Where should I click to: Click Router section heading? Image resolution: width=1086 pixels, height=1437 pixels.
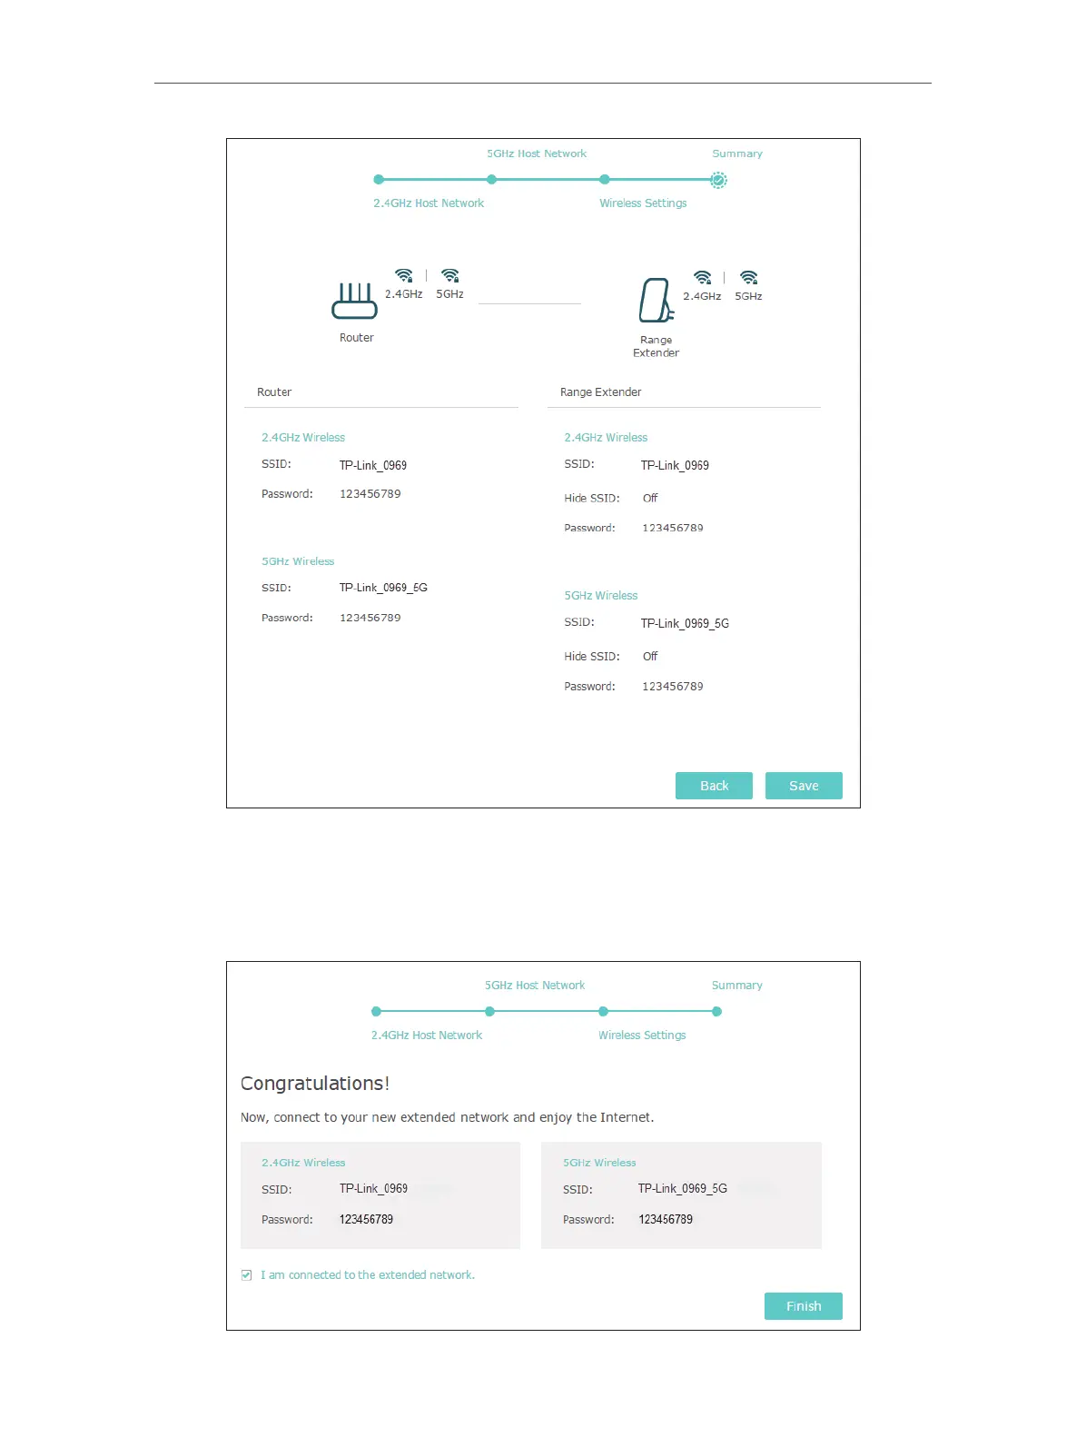pyautogui.click(x=274, y=392)
